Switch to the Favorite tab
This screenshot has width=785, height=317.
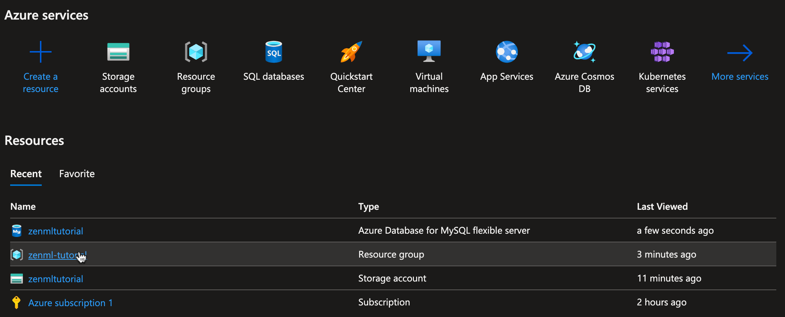coord(77,174)
